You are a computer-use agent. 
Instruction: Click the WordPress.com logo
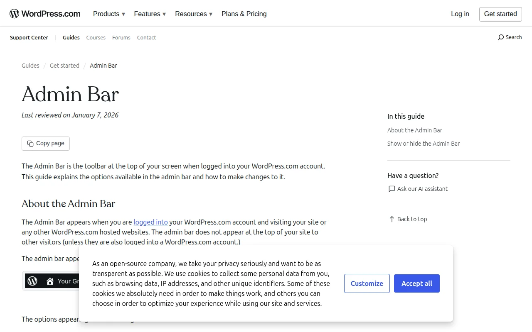click(44, 13)
